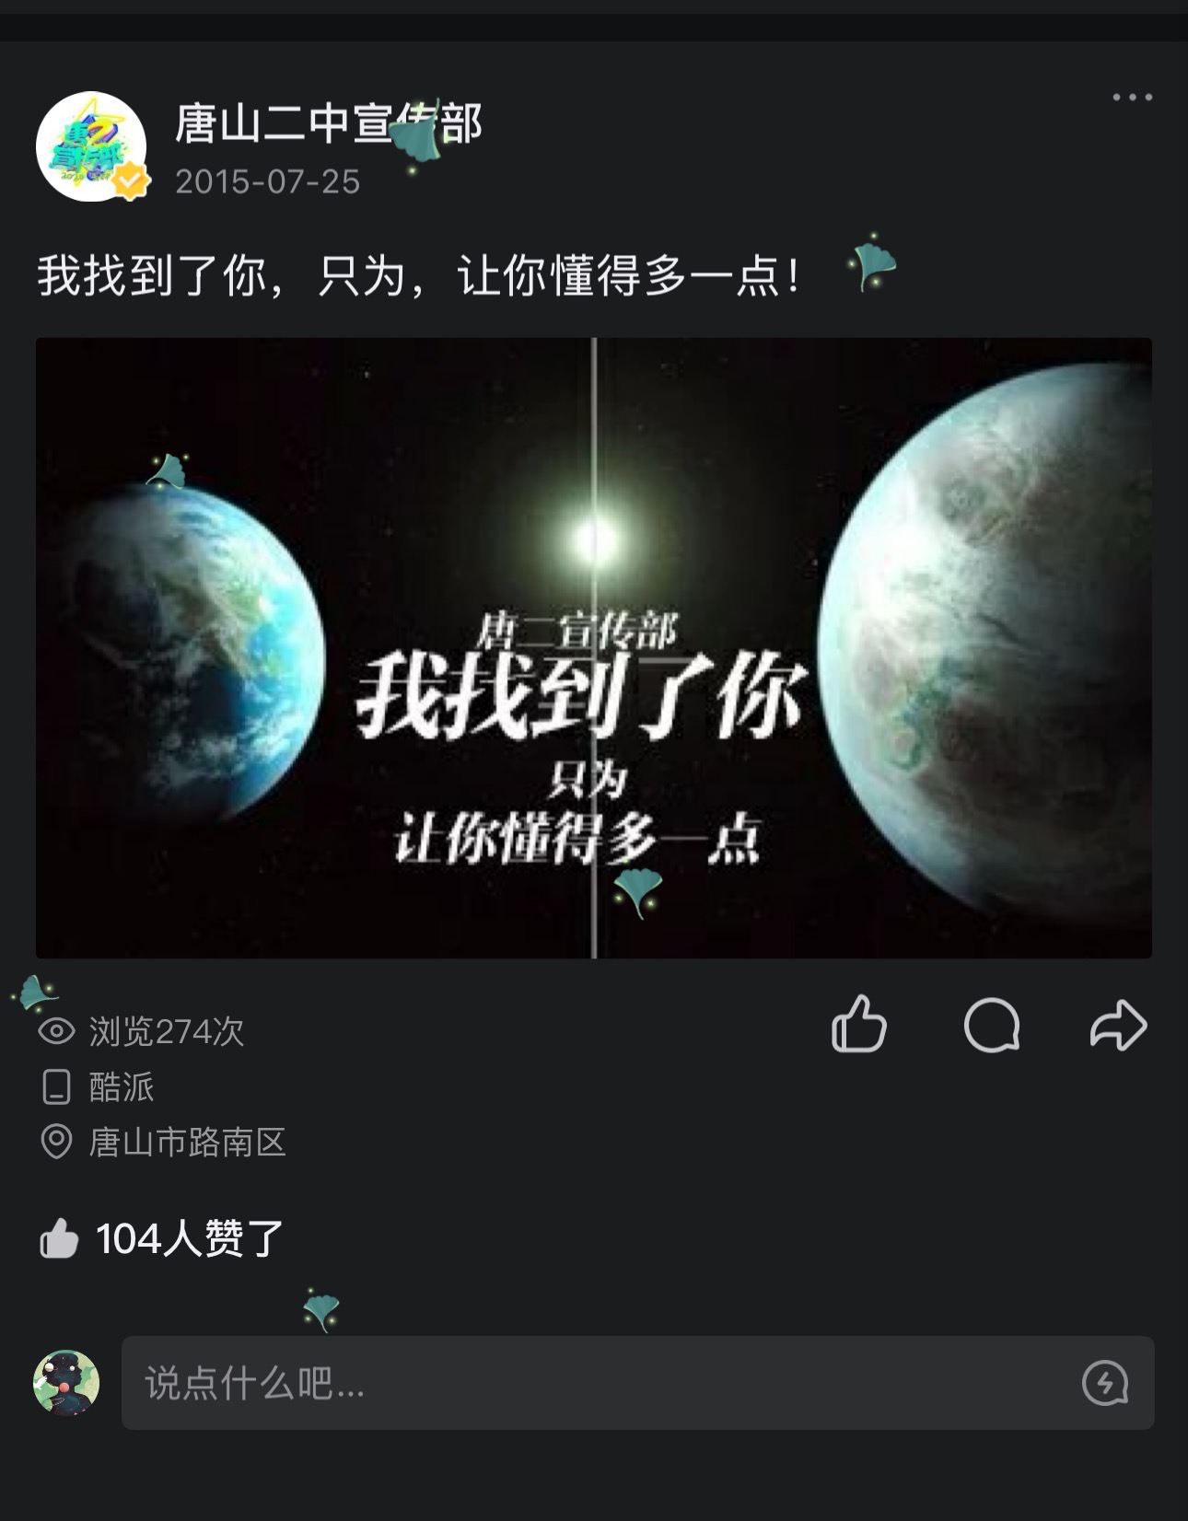
Task: Tap the yellow verified badge on avatar
Action: point(133,180)
